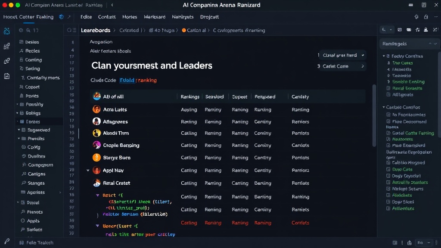Click the lock icon in status bar
The width and height of the screenshot is (441, 248).
pyautogui.click(x=410, y=243)
